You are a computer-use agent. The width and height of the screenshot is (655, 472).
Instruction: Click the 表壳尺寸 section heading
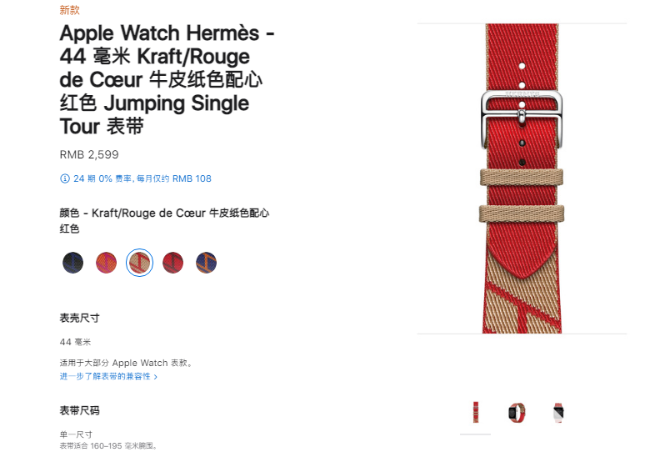(79, 319)
